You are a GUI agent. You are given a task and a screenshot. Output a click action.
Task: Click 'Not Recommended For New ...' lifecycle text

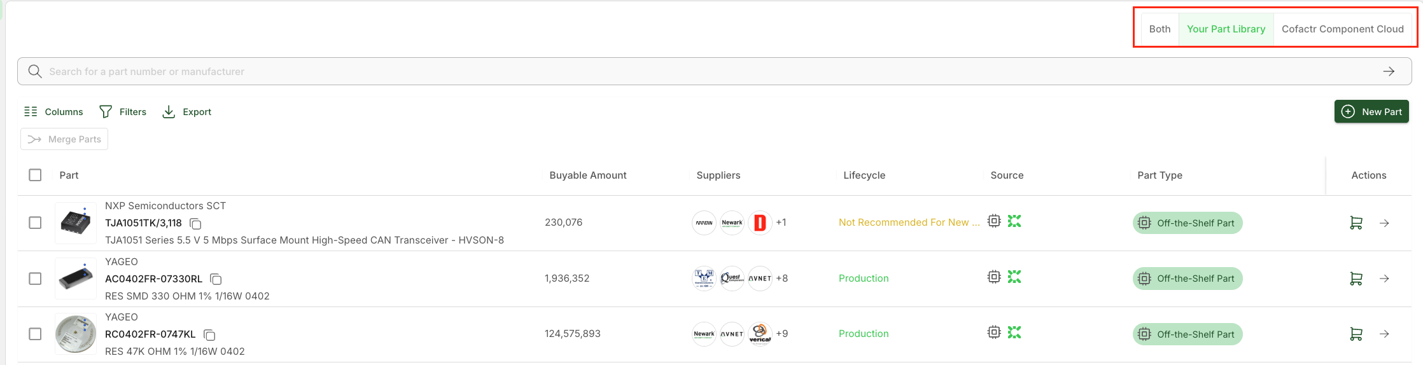click(909, 223)
